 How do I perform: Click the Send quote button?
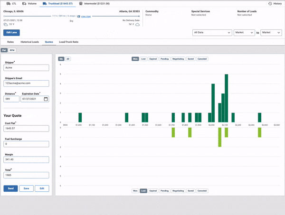(10, 188)
